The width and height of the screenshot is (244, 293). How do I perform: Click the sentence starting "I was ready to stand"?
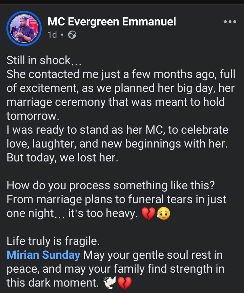coord(117,130)
